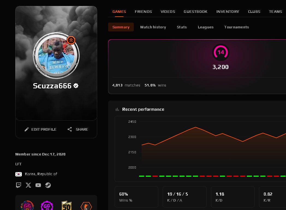Open the Stats sub-tab
The image size is (286, 210).
click(x=182, y=27)
